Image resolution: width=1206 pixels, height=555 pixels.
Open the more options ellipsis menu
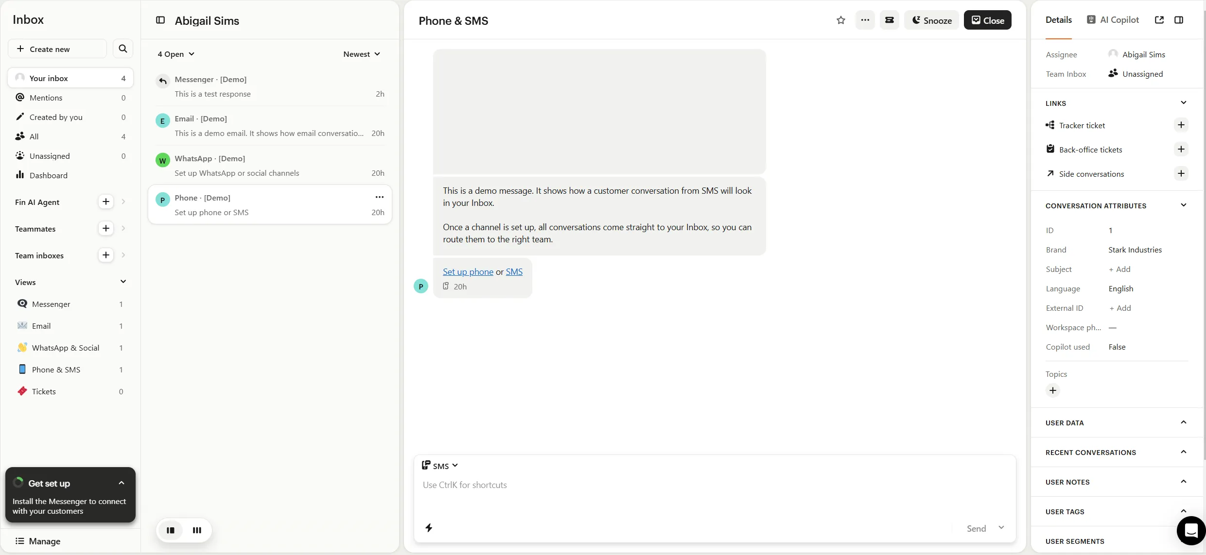click(x=865, y=20)
